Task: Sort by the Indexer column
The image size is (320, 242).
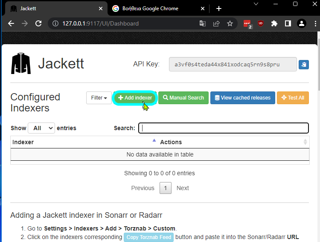Action: pos(84,142)
